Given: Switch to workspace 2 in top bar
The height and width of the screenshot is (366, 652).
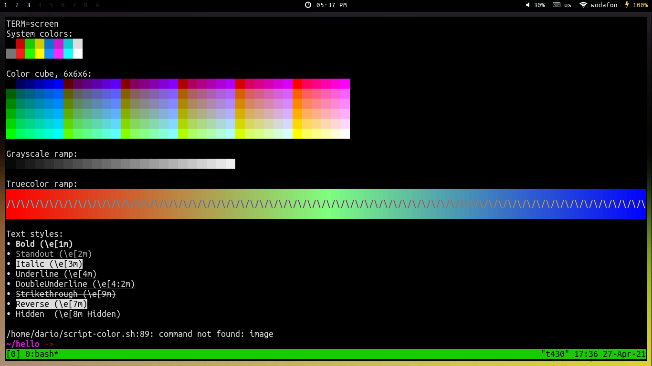Looking at the screenshot, I should tap(17, 5).
